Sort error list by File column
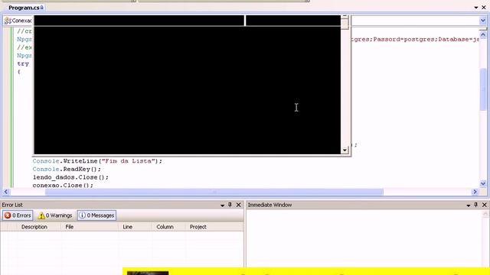Image resolution: width=490 pixels, height=275 pixels. [70, 227]
